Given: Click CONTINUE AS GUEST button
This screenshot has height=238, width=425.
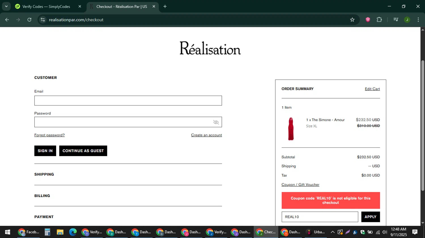Looking at the screenshot, I should [x=83, y=151].
